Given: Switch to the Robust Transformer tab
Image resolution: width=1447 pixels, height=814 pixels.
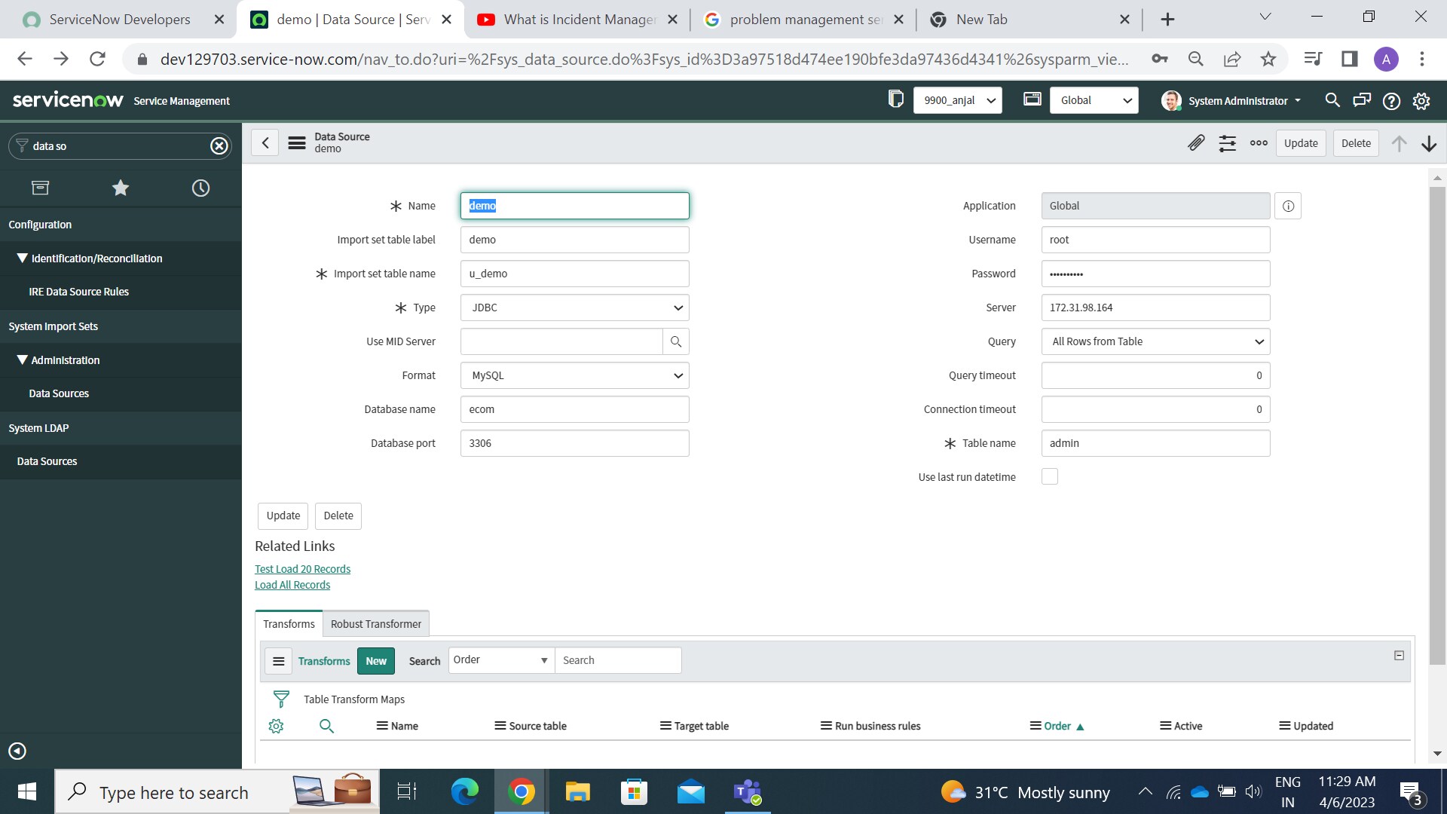Looking at the screenshot, I should pos(375,623).
